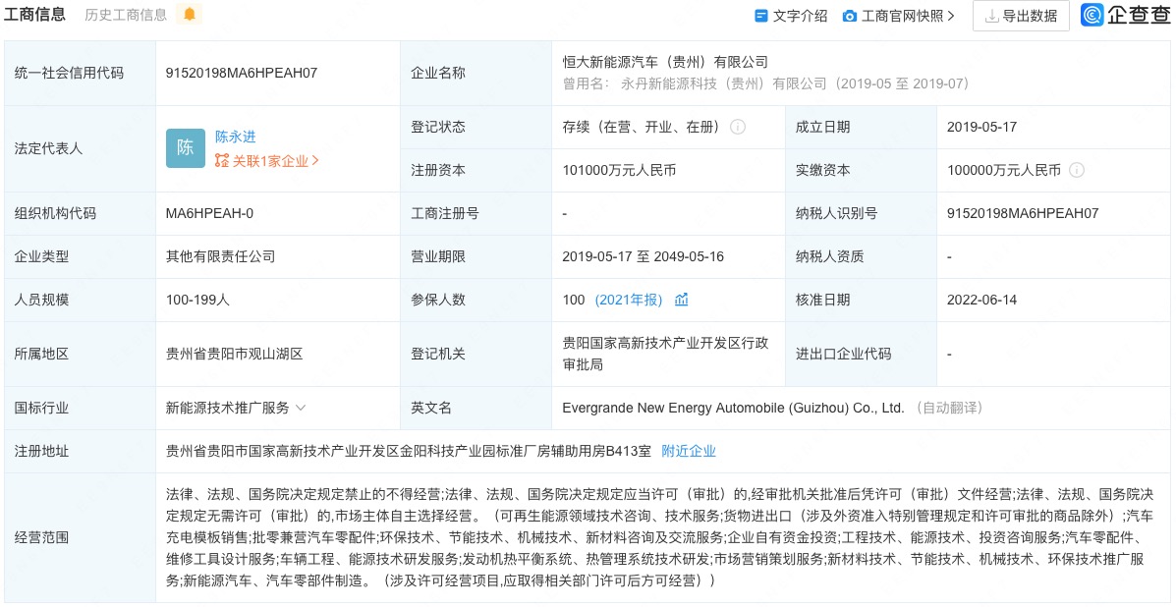Click credit code 91520198MA6HPEAH07 under 统一社会信用代码
Viewport: 1176px width, 607px height.
click(242, 74)
